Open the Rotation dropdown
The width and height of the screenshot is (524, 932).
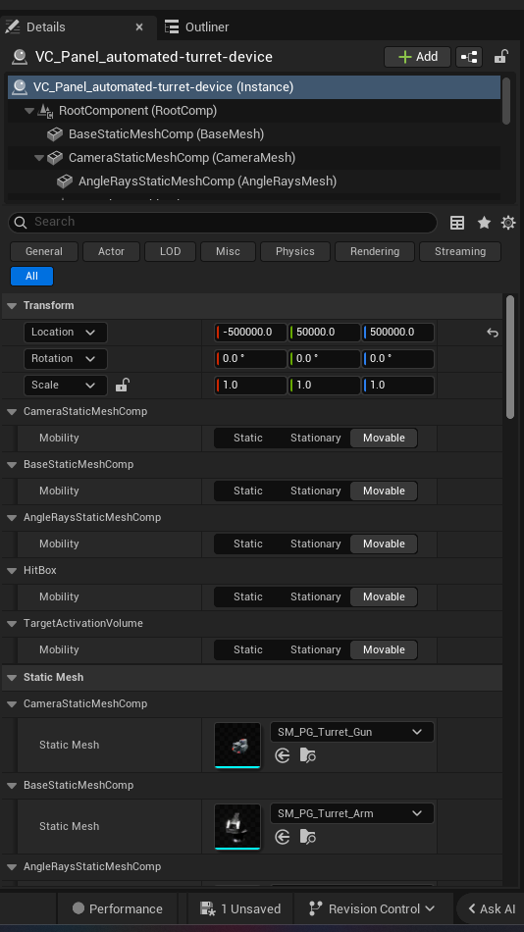click(x=66, y=358)
